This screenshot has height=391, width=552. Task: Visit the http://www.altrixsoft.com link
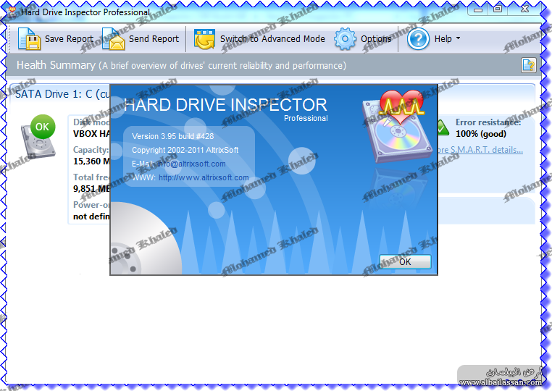[x=204, y=177]
